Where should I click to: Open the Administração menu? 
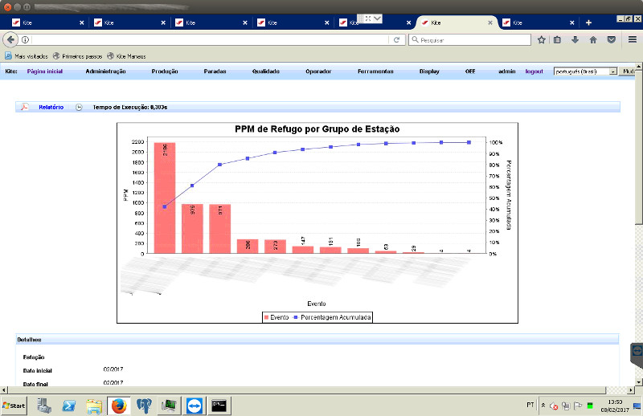coord(105,71)
